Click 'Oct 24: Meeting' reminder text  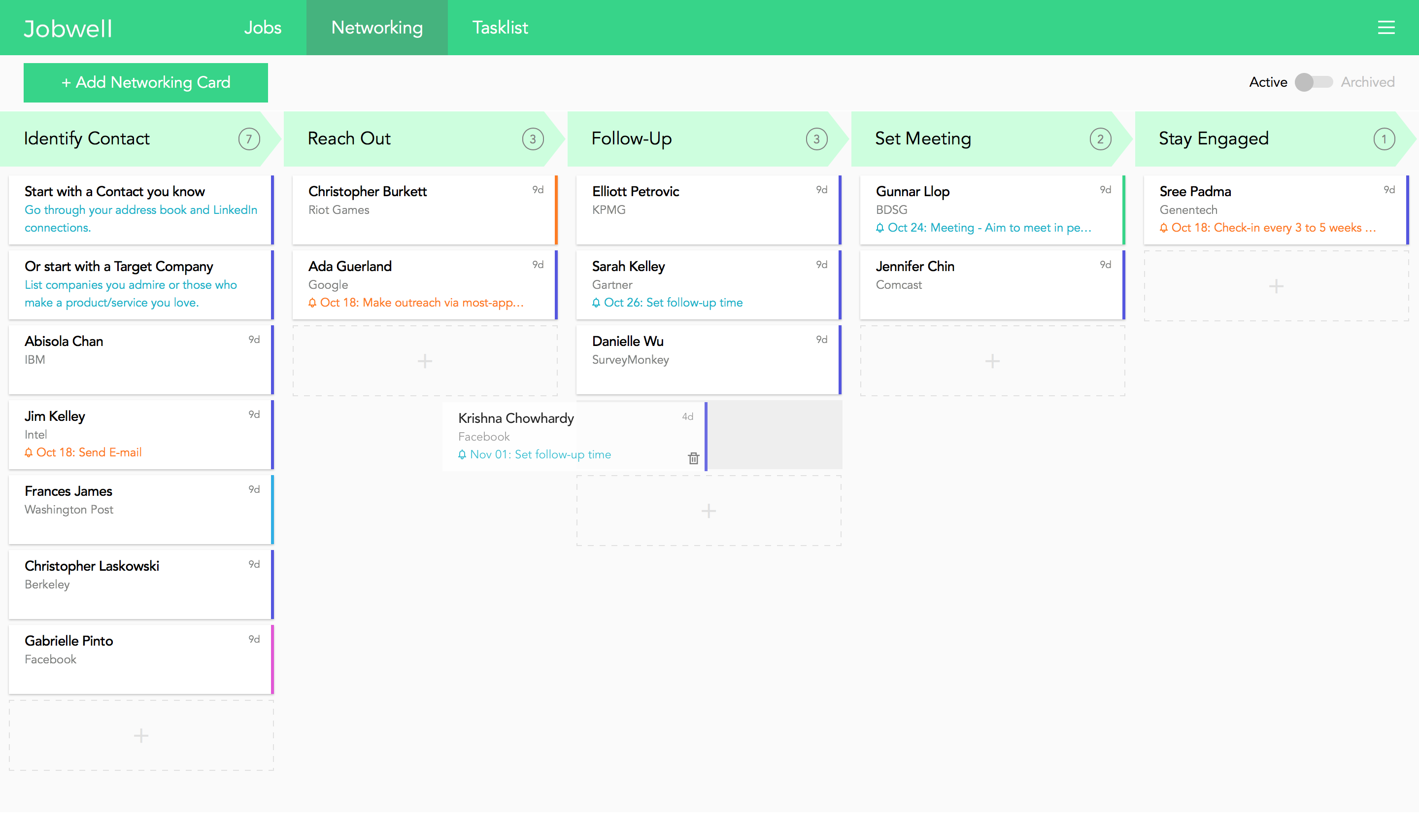[x=989, y=228]
